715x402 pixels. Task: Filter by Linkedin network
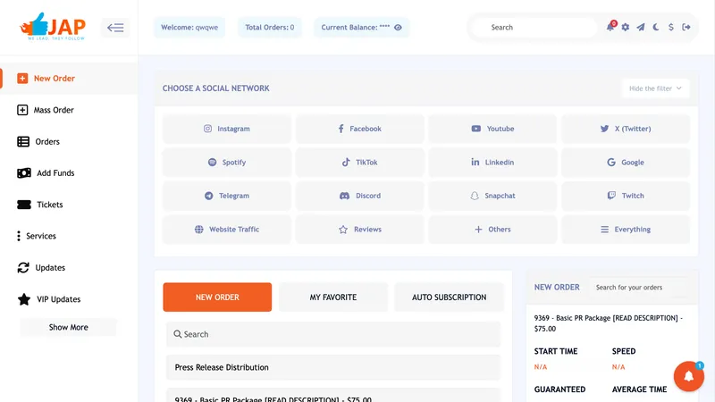(492, 163)
